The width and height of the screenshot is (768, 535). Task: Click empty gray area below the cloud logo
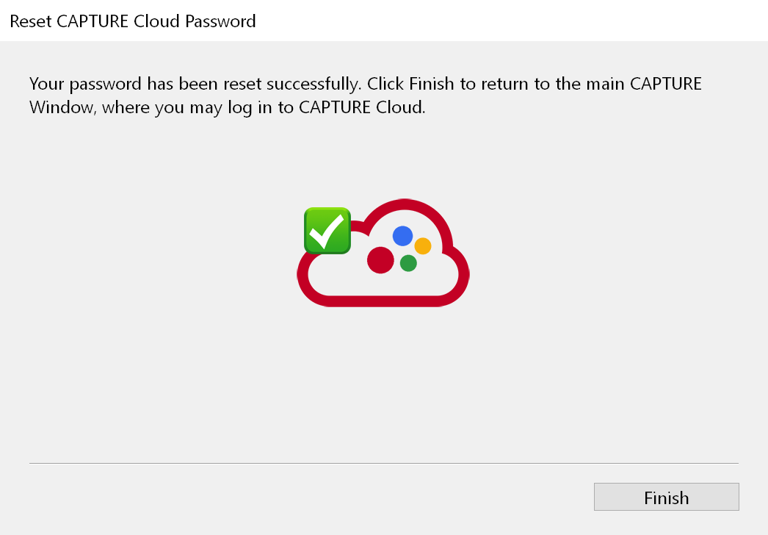(x=383, y=382)
